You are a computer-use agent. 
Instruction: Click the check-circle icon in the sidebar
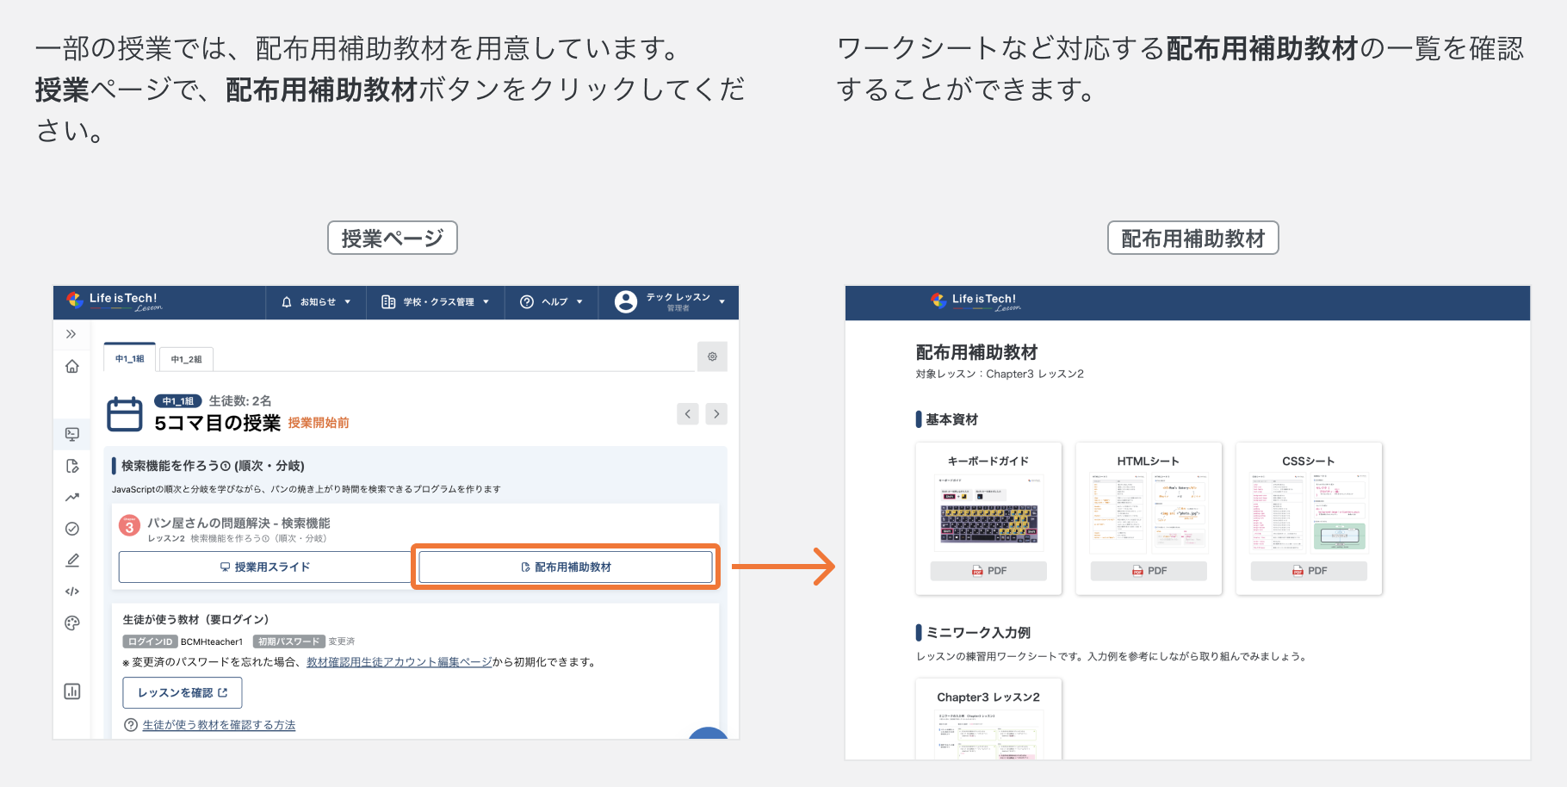72,529
